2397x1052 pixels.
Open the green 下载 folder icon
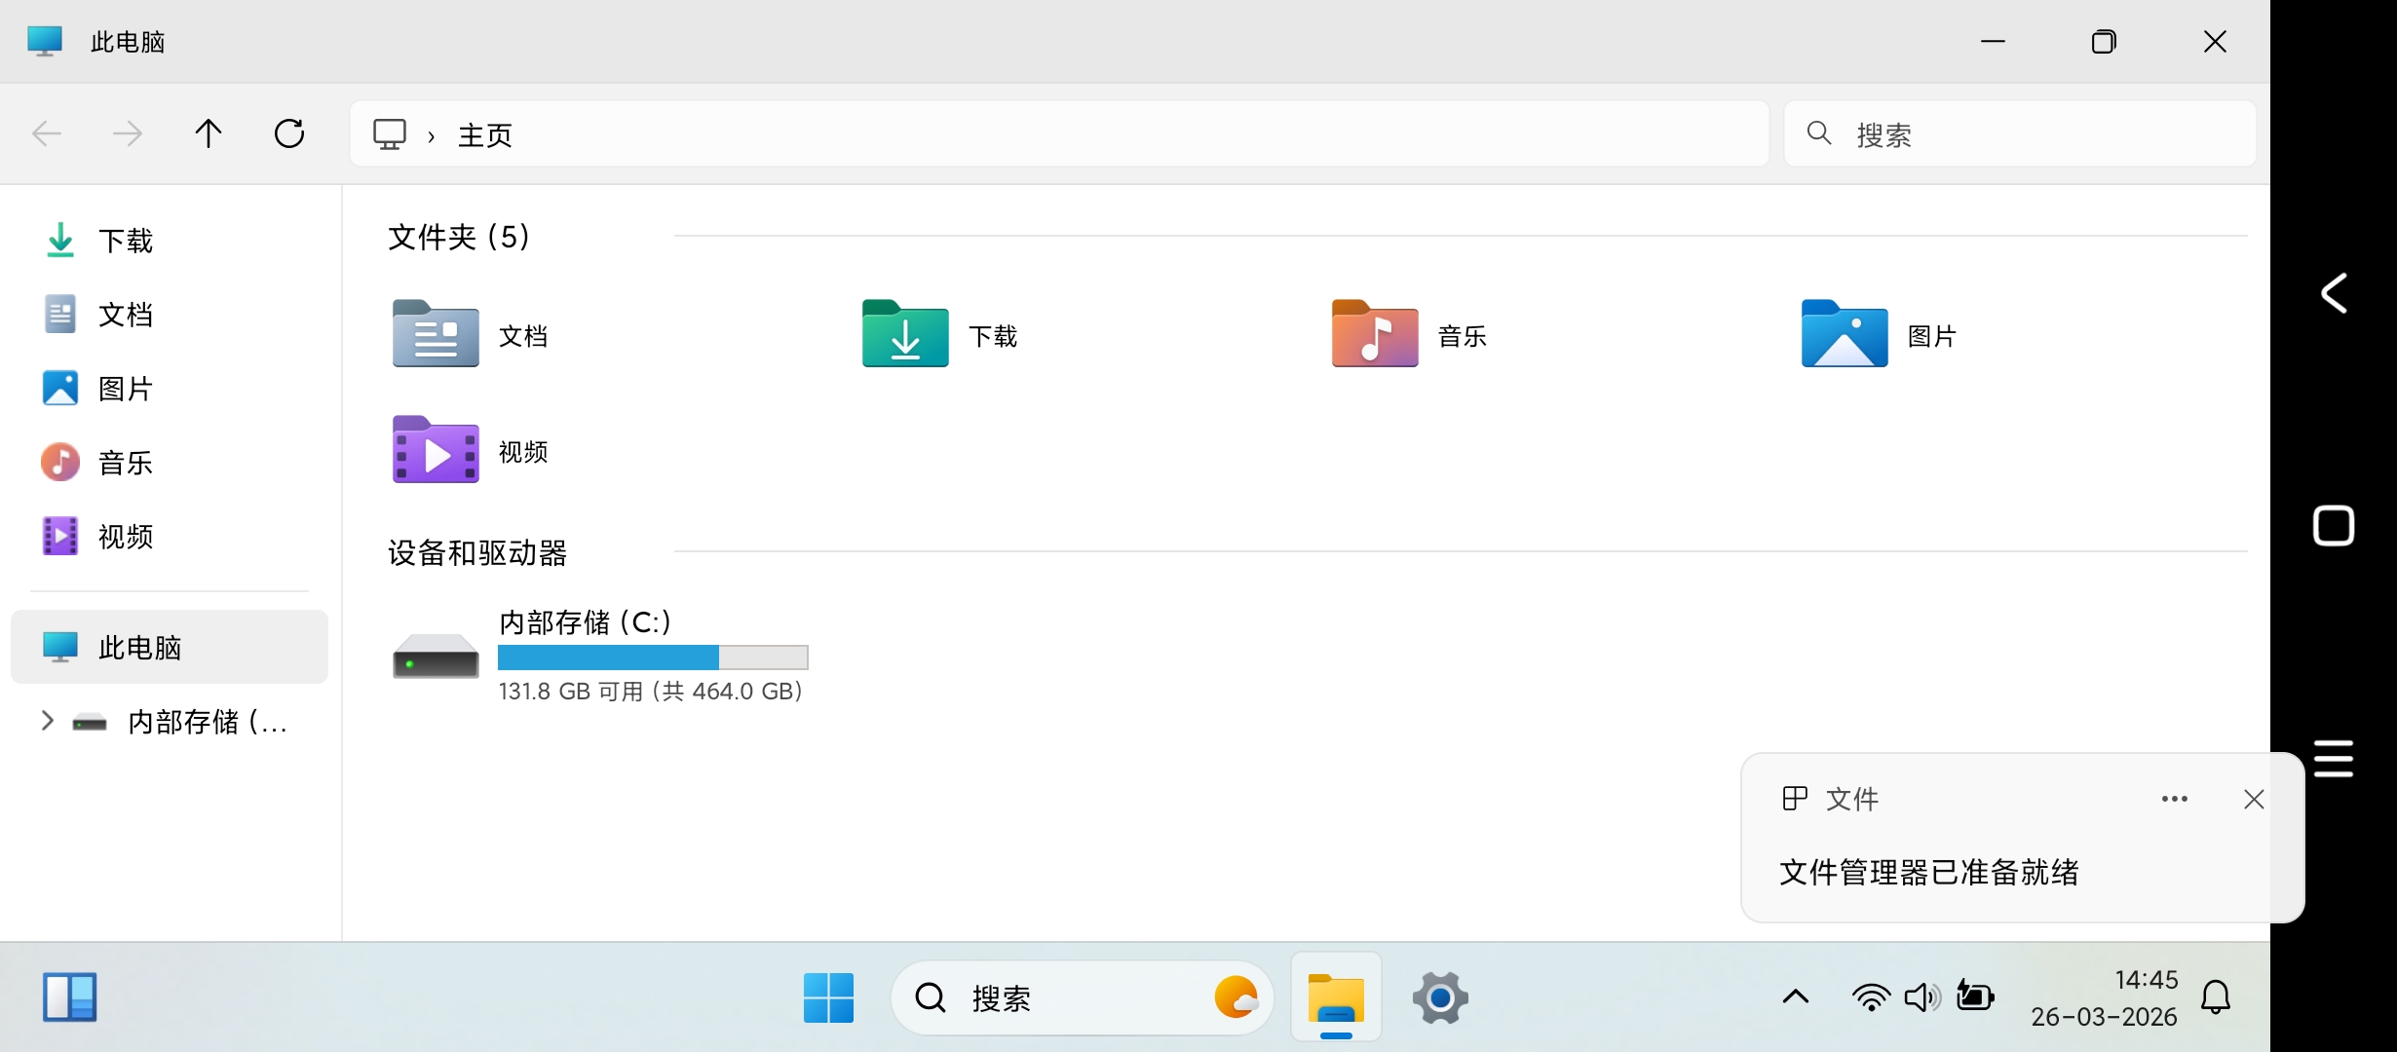pyautogui.click(x=905, y=333)
